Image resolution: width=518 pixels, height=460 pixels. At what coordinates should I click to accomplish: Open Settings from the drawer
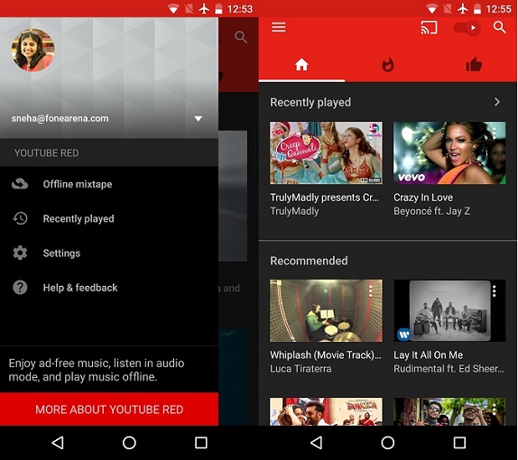tap(109, 253)
